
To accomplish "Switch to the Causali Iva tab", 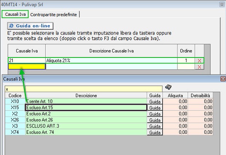I will tap(15, 14).
